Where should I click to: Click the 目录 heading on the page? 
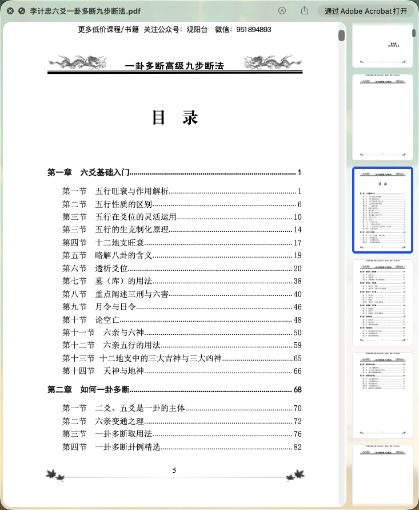174,118
